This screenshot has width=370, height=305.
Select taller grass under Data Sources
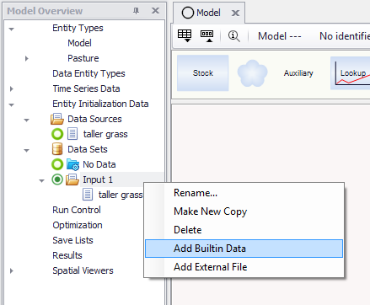105,134
